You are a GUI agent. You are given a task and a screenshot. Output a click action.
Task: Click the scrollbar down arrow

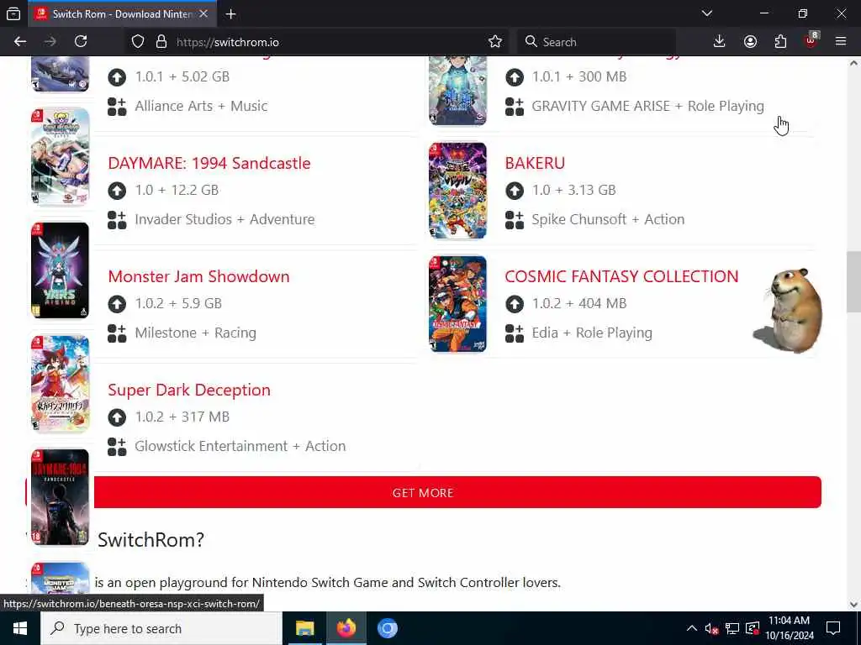(x=853, y=605)
